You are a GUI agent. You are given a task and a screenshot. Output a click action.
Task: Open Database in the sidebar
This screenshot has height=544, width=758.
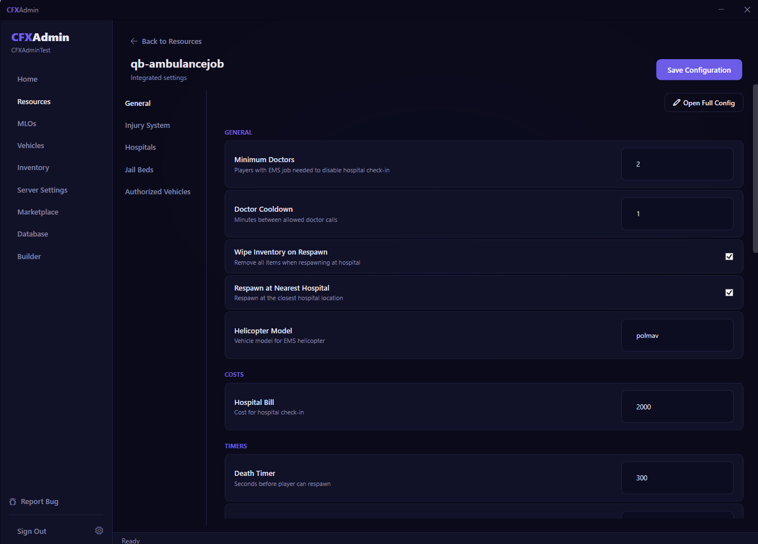point(33,234)
